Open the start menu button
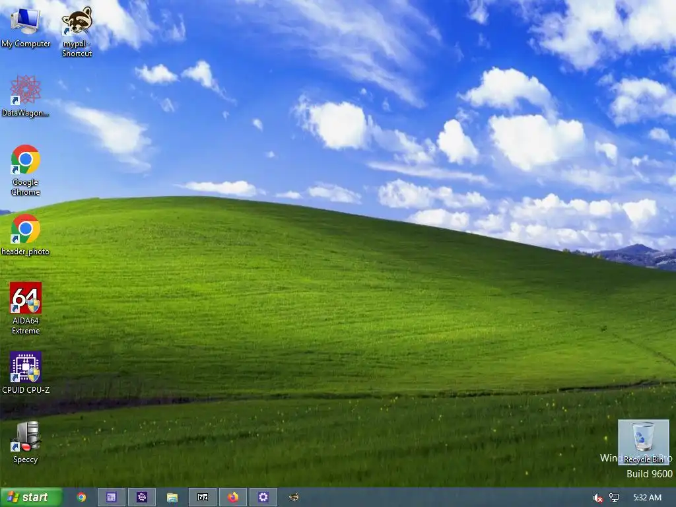 pos(30,497)
